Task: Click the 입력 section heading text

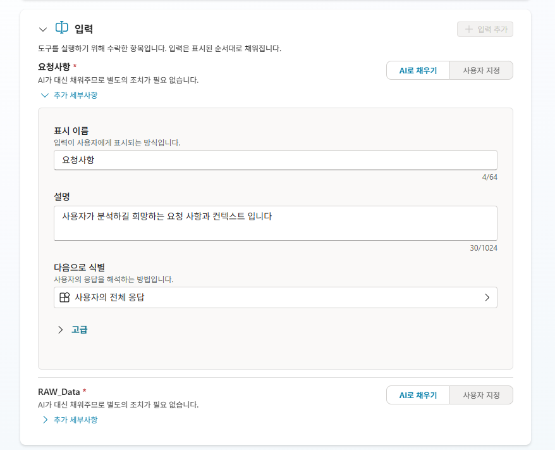Action: pos(83,28)
